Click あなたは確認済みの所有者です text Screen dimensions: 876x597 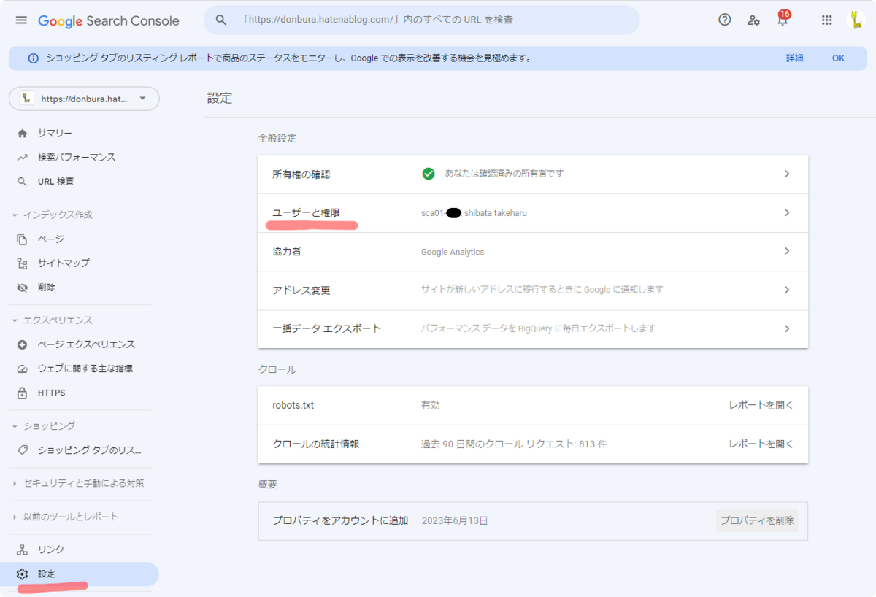tap(504, 174)
